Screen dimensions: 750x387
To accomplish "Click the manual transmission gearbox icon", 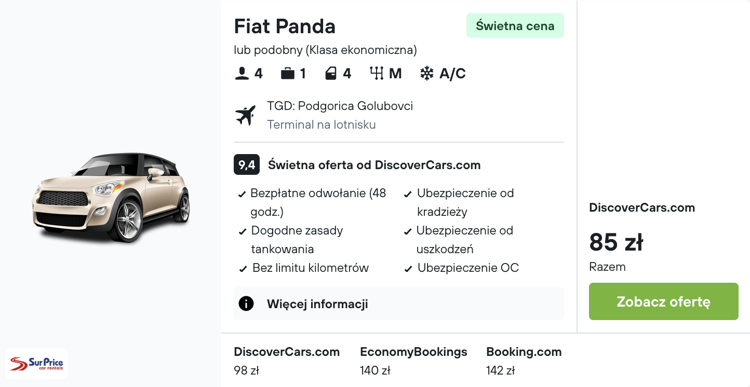I will tap(376, 73).
